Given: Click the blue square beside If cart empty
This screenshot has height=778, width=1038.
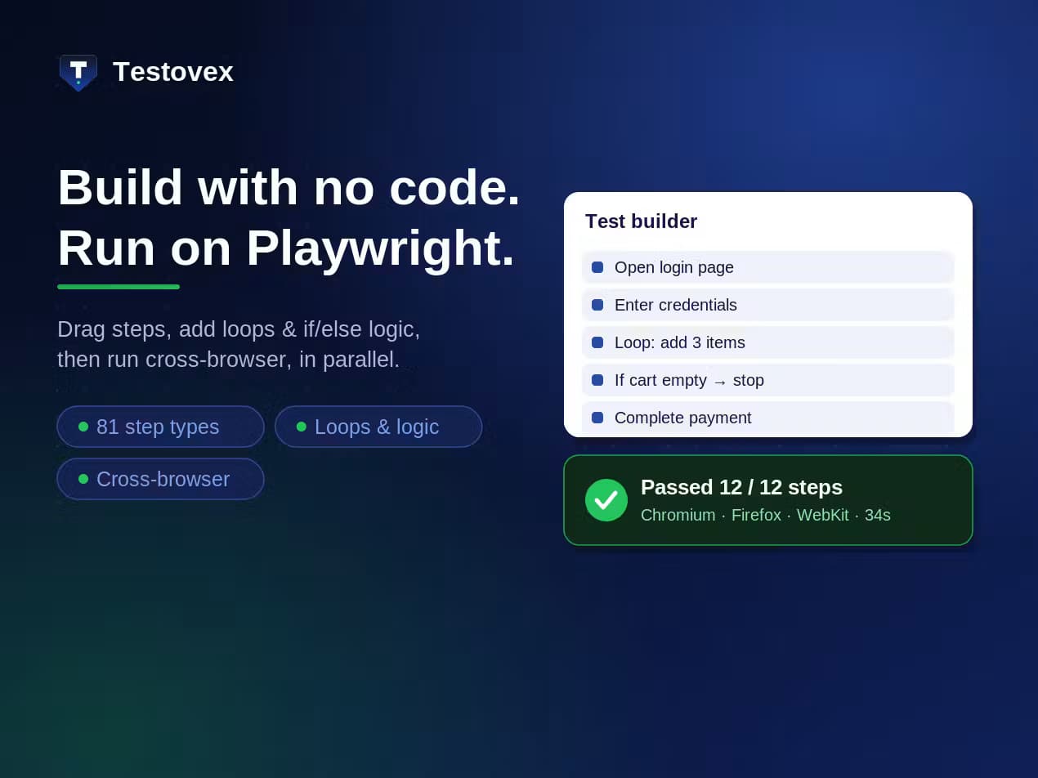Looking at the screenshot, I should (x=597, y=380).
